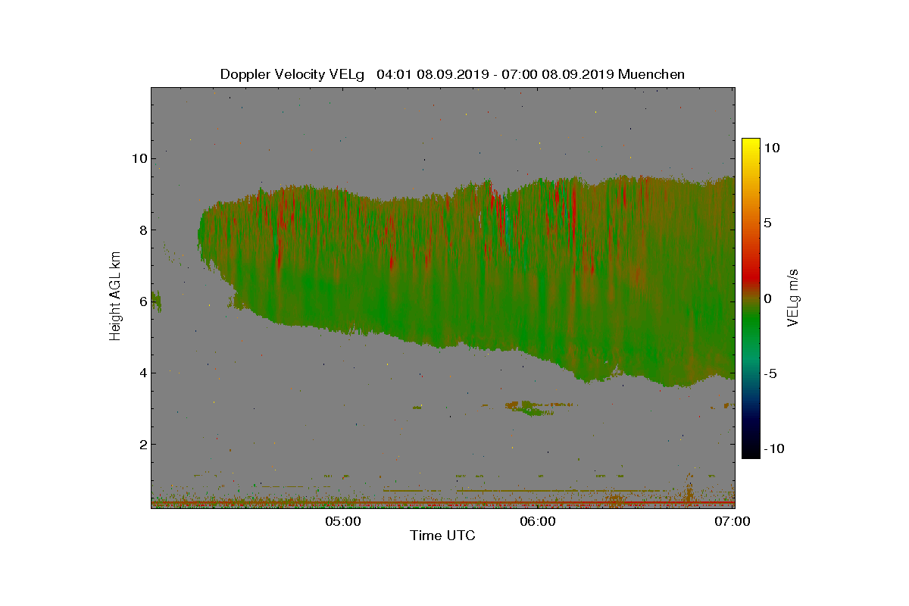This screenshot has width=909, height=606.
Task: Click the height tick label '4'
Action: (142, 373)
